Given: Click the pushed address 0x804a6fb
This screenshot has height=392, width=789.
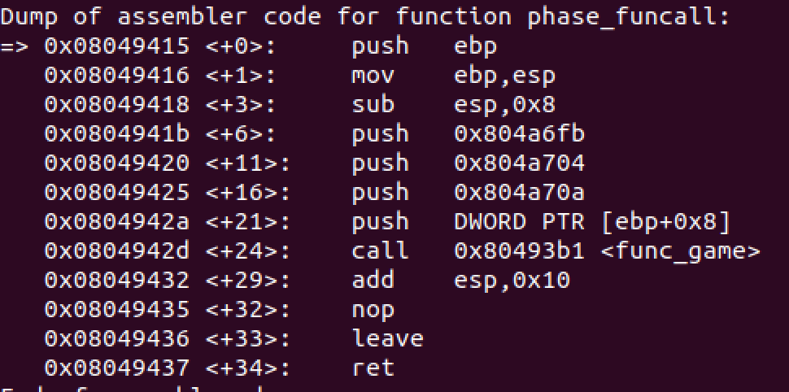Looking at the screenshot, I should tap(519, 133).
